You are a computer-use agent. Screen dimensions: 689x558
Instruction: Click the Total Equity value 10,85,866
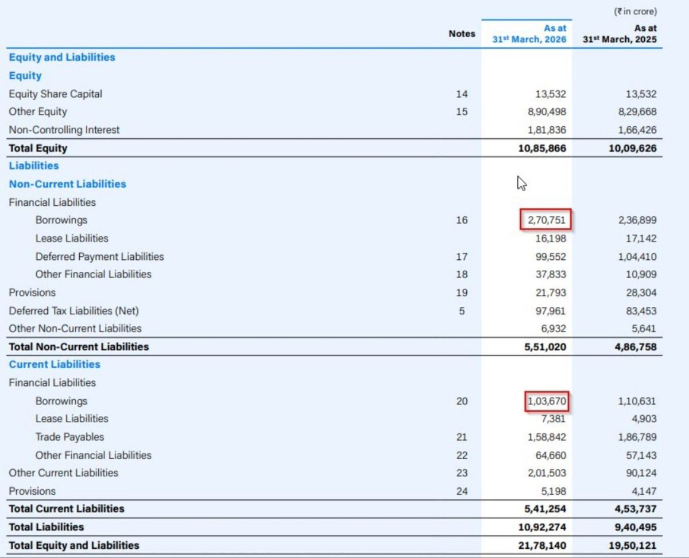coord(543,149)
